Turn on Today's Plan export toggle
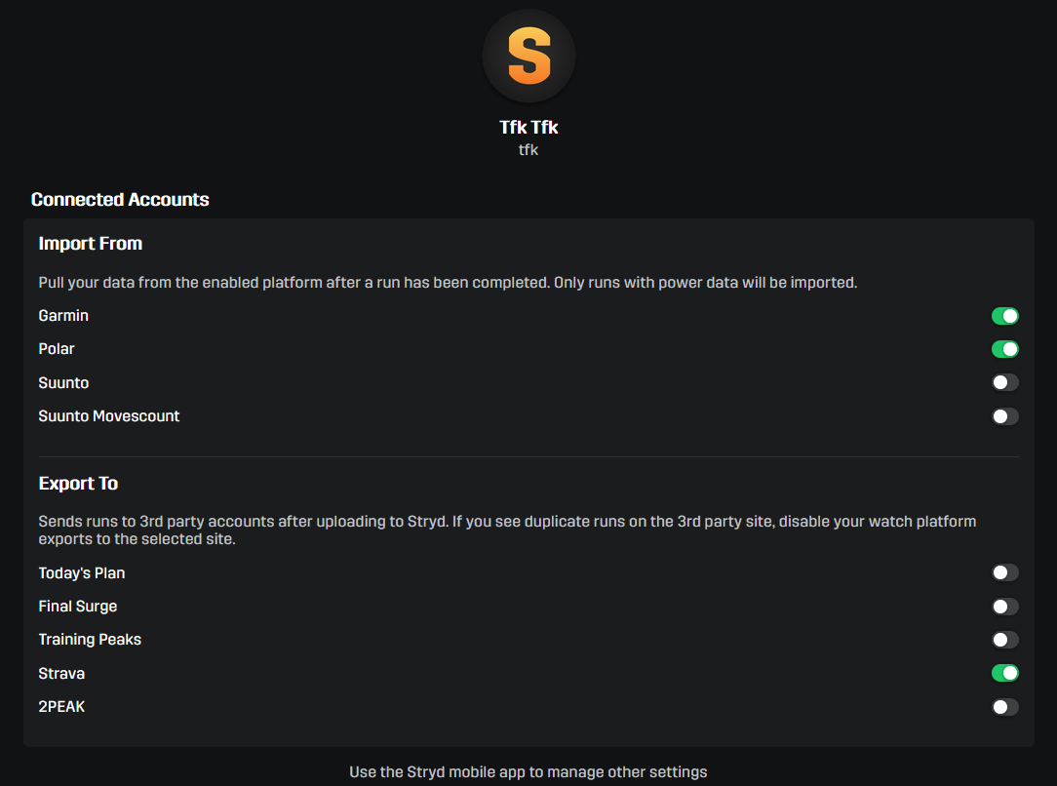This screenshot has height=786, width=1057. (1004, 573)
